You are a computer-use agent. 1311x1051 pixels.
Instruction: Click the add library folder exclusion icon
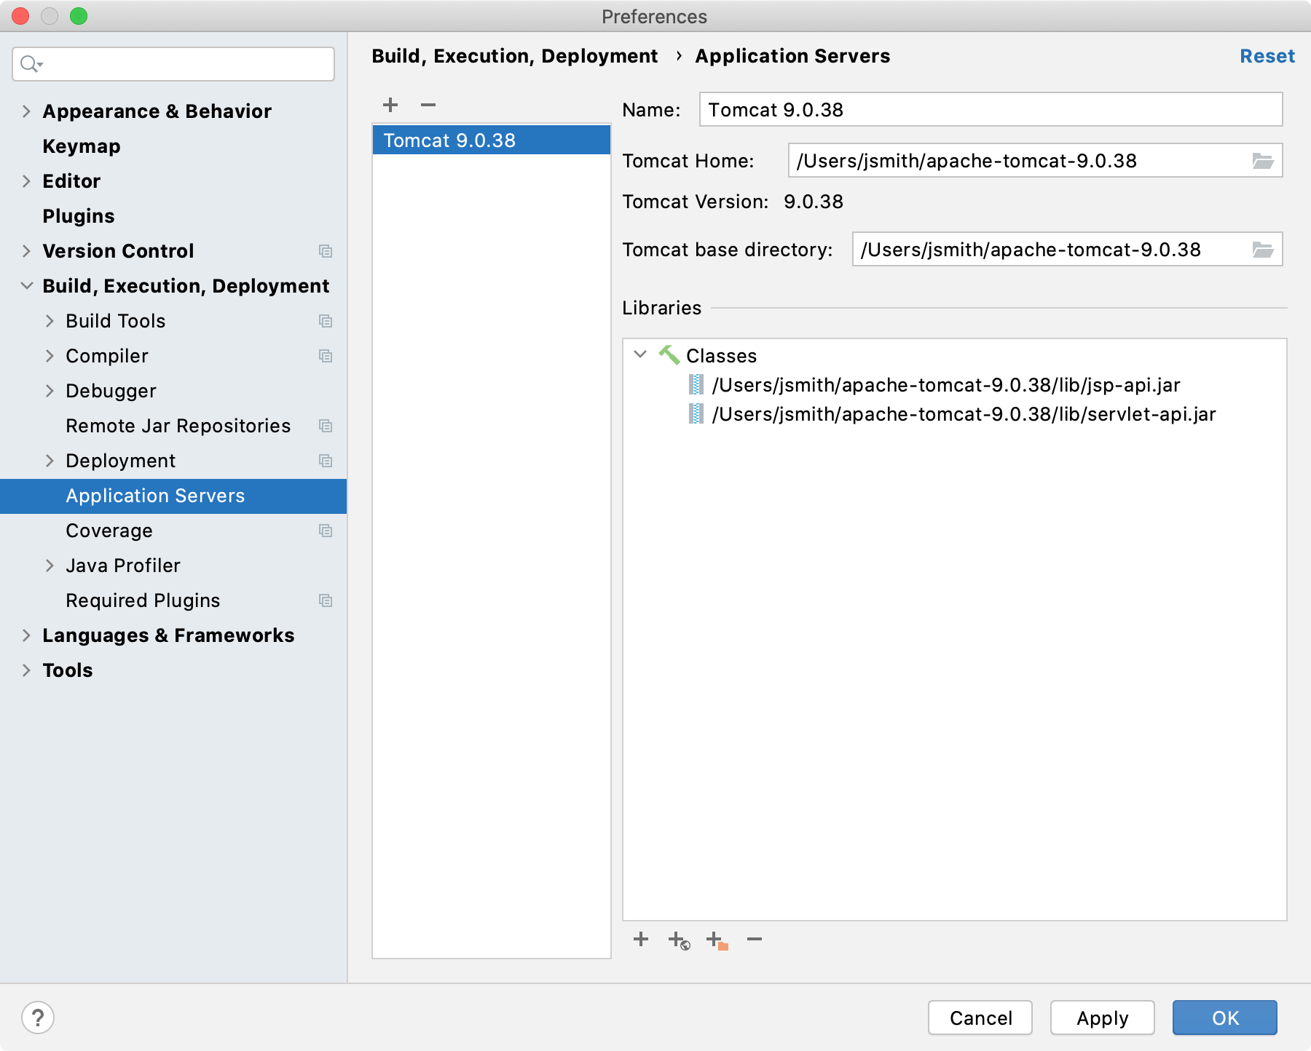pyautogui.click(x=717, y=940)
